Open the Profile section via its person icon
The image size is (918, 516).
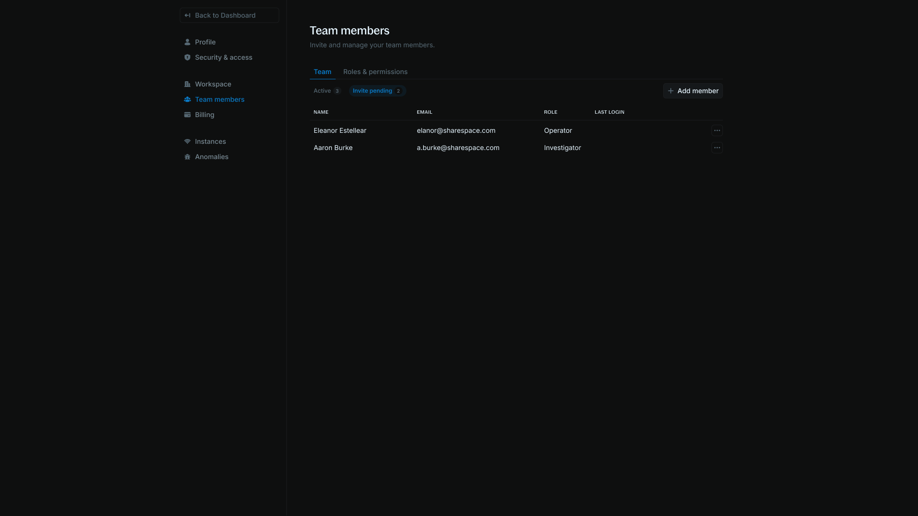(187, 42)
